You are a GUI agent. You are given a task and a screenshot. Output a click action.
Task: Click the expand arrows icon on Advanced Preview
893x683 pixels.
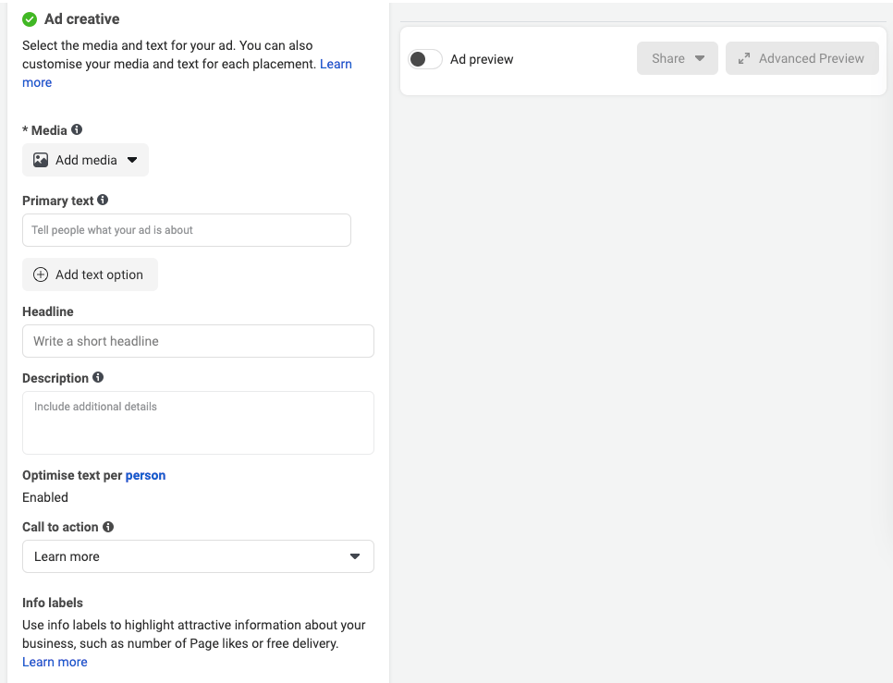744,58
